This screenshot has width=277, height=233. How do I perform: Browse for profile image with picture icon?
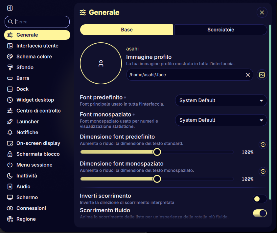click(x=262, y=75)
